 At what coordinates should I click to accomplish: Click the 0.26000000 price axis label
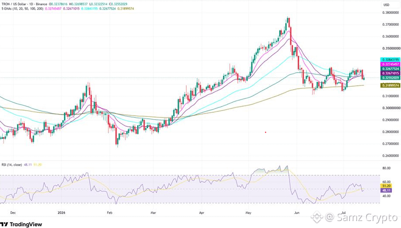(391, 155)
